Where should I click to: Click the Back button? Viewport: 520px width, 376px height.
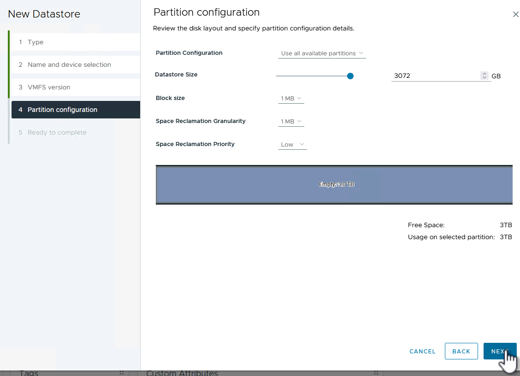coord(461,351)
